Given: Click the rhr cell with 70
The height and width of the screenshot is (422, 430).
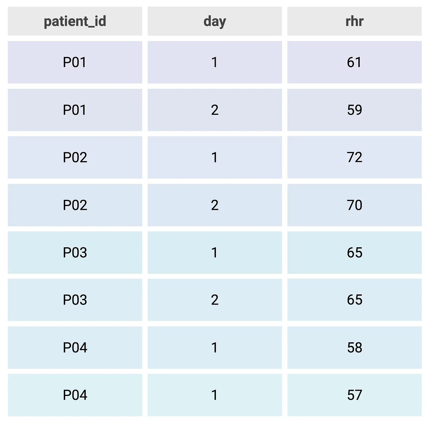Looking at the screenshot, I should click(x=354, y=205).
